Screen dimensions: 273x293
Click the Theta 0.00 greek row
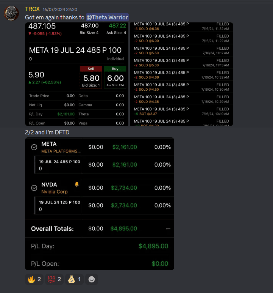tap(101, 114)
